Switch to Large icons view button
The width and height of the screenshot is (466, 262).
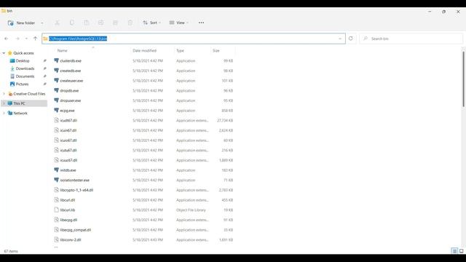click(x=461, y=251)
